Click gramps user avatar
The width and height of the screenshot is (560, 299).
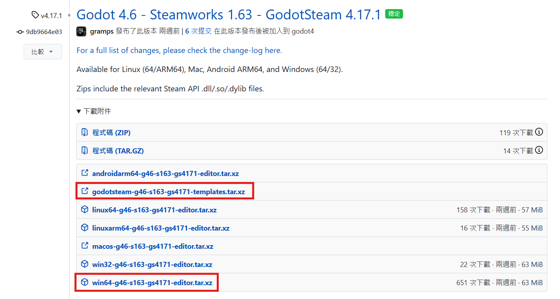point(81,31)
